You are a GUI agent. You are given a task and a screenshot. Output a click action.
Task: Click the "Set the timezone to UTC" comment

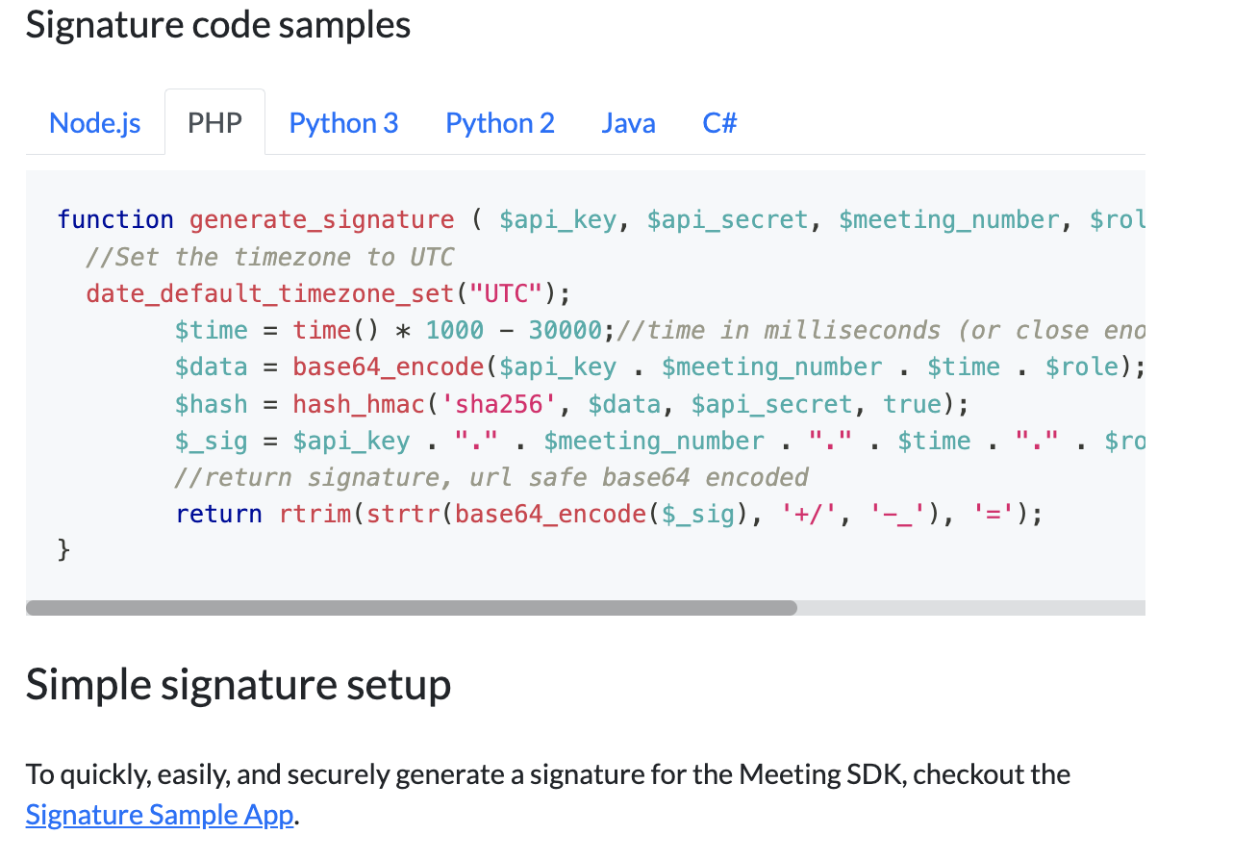(269, 257)
